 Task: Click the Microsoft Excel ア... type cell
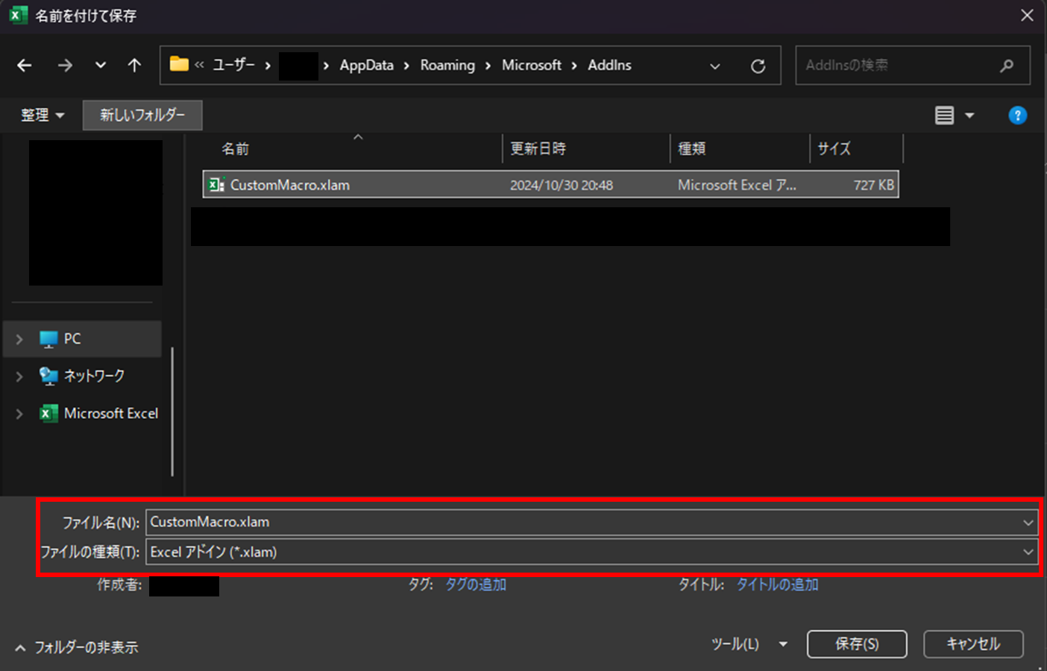(x=737, y=185)
